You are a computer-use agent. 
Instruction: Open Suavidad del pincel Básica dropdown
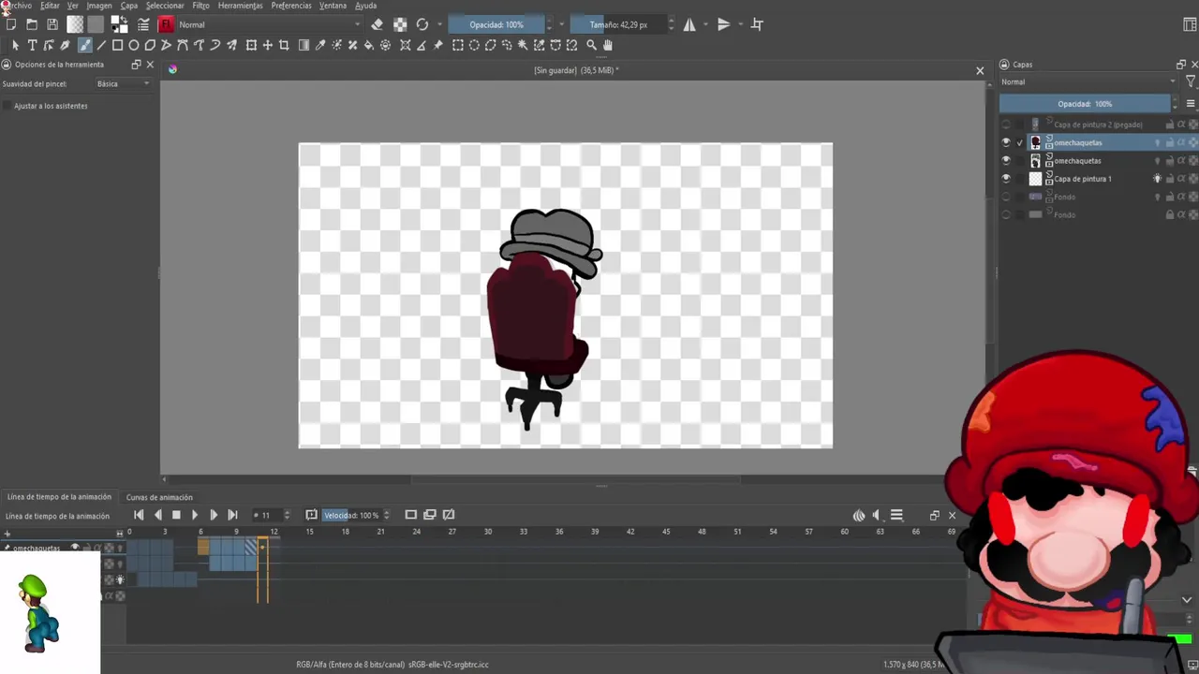(x=123, y=84)
